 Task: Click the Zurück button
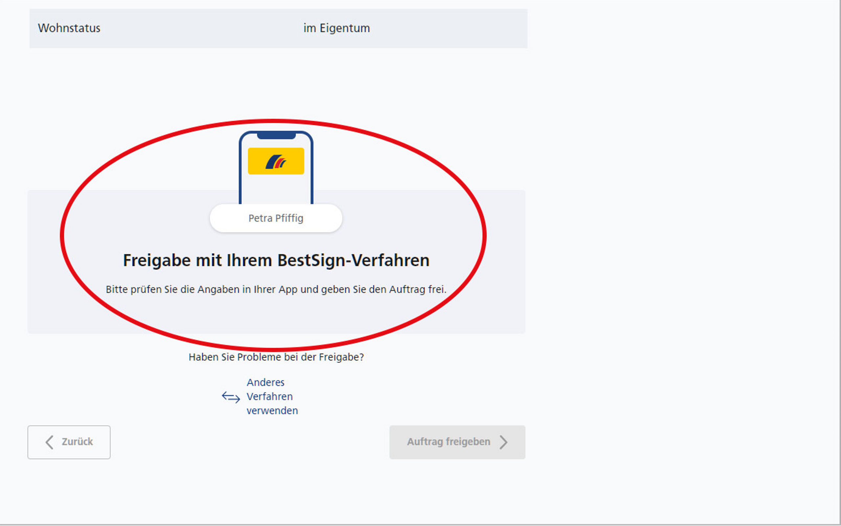[x=69, y=442]
